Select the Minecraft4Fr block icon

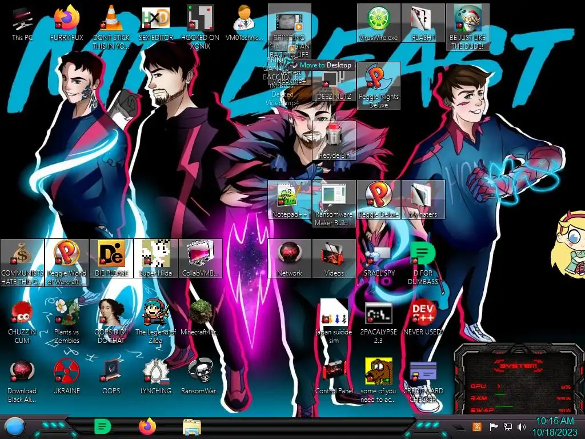tap(200, 317)
